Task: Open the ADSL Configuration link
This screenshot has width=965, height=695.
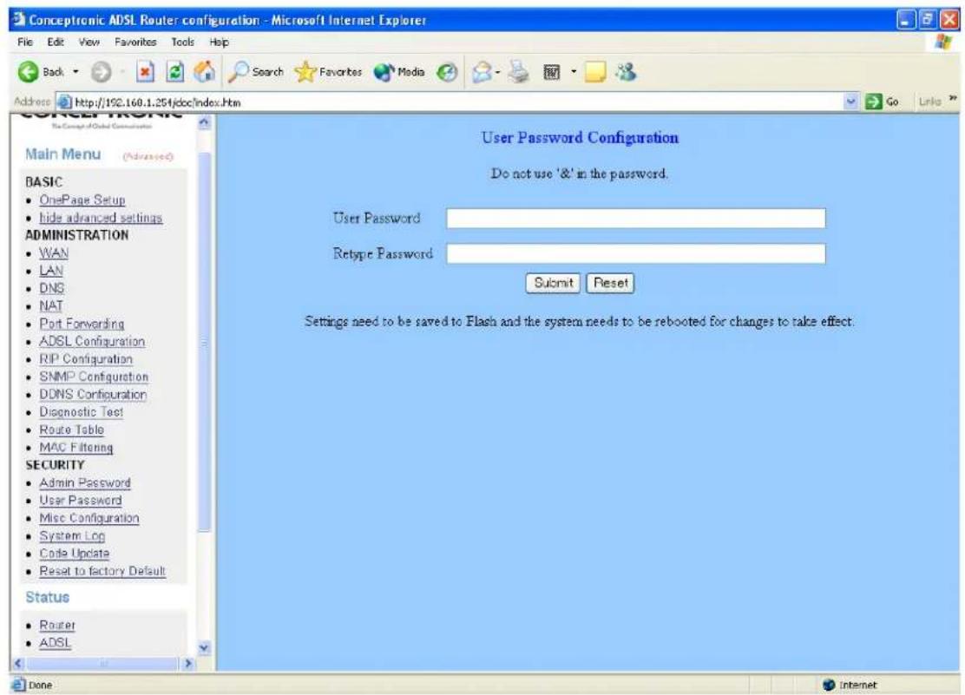Action: pos(92,341)
